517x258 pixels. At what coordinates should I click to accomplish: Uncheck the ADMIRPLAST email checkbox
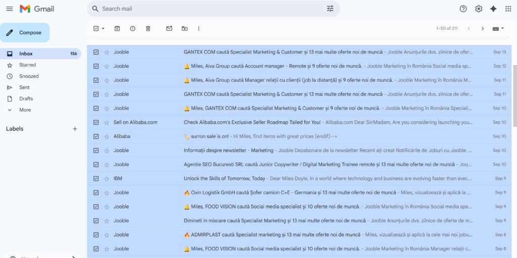pos(96,235)
